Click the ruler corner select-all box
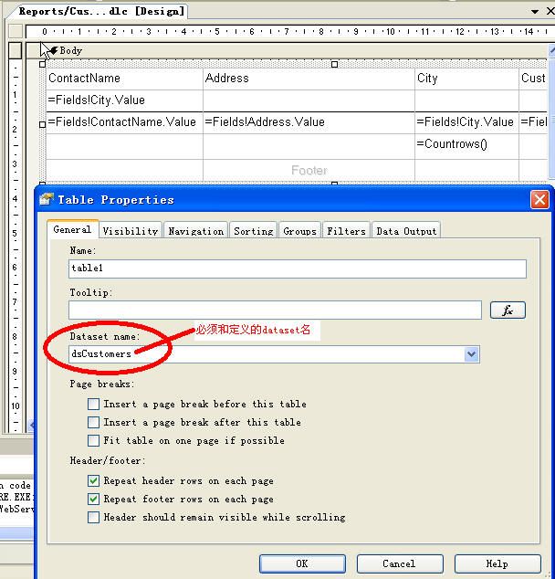The height and width of the screenshot is (579, 555). pyautogui.click(x=16, y=31)
